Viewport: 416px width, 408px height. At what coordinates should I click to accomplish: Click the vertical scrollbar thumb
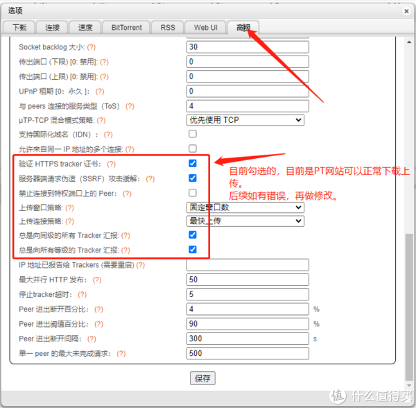point(409,307)
